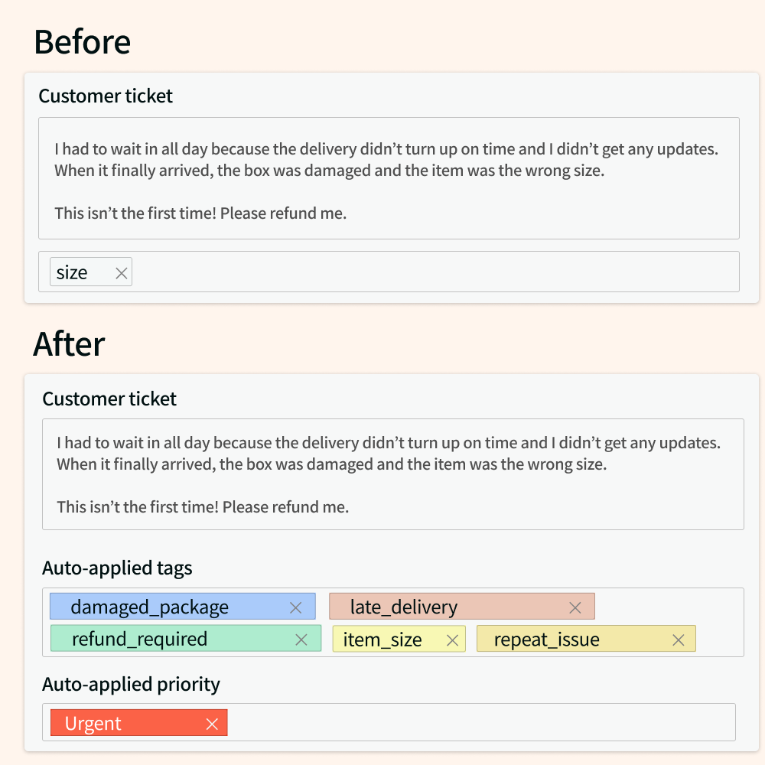Click the X on the damaged_package tag
This screenshot has height=765, width=765.
(295, 607)
